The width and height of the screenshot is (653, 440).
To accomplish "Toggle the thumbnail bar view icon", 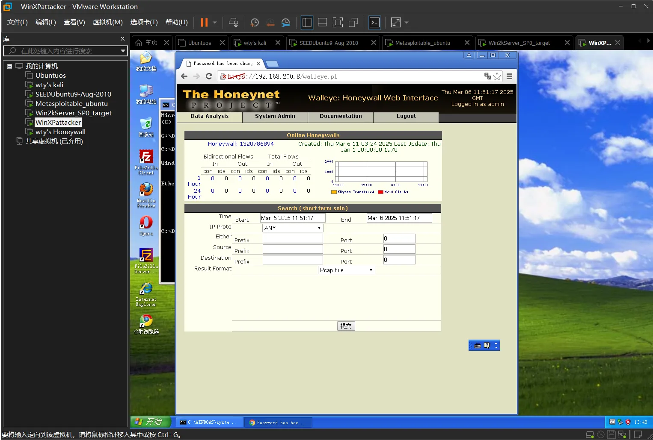I will (x=322, y=22).
